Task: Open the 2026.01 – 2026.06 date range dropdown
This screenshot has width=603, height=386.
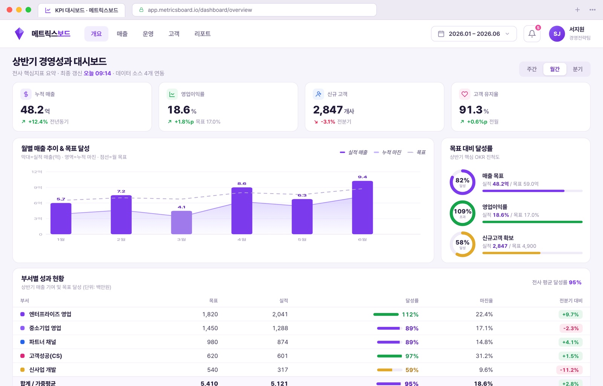Action: 474,34
